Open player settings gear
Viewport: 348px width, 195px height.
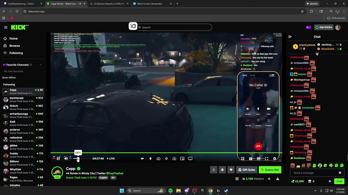pyautogui.click(x=275, y=158)
